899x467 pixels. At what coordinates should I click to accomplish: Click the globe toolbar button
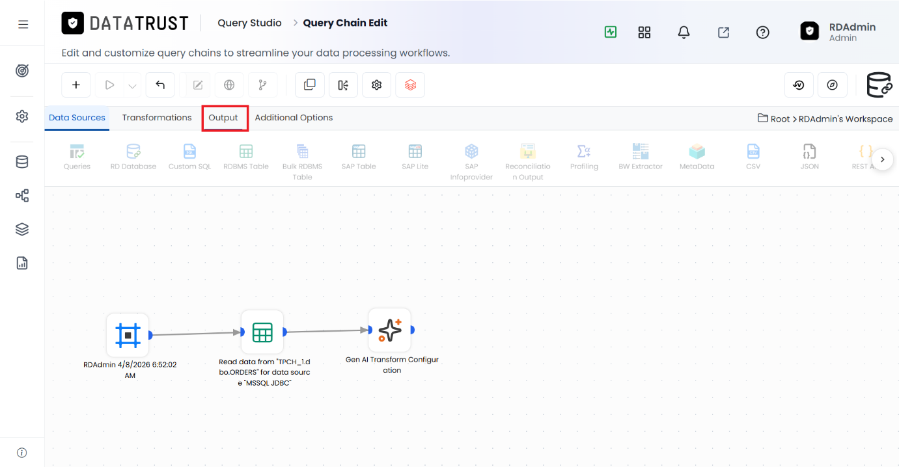tap(229, 85)
